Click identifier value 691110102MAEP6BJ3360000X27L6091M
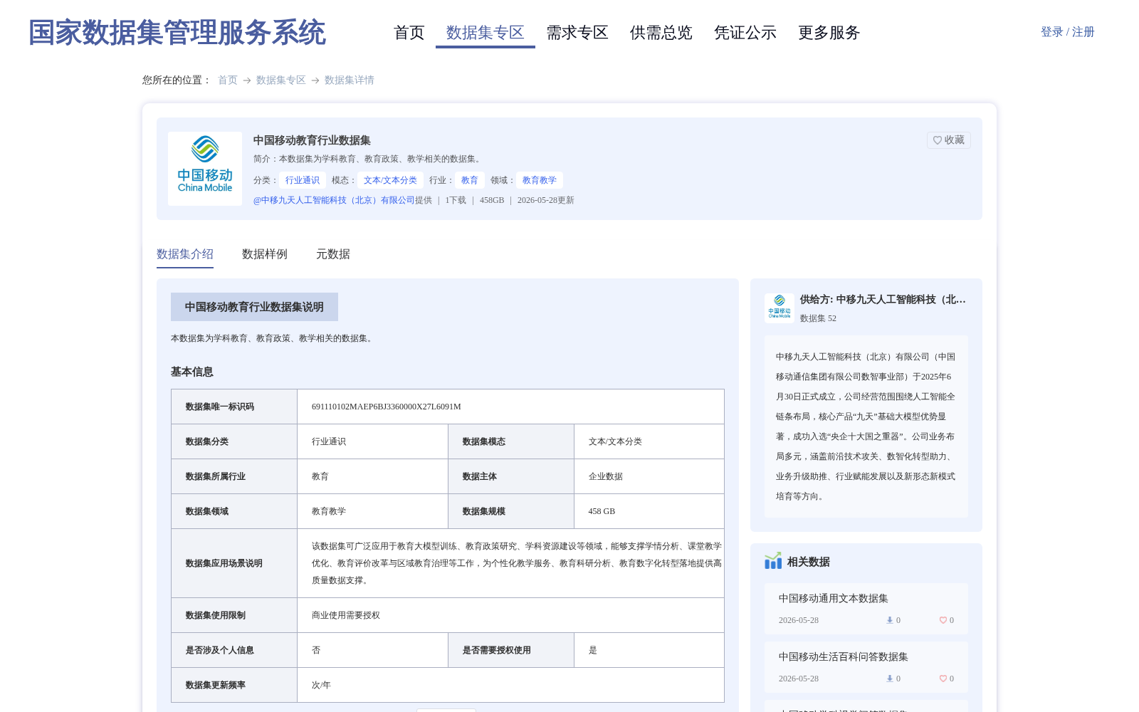The image size is (1139, 712). [387, 407]
